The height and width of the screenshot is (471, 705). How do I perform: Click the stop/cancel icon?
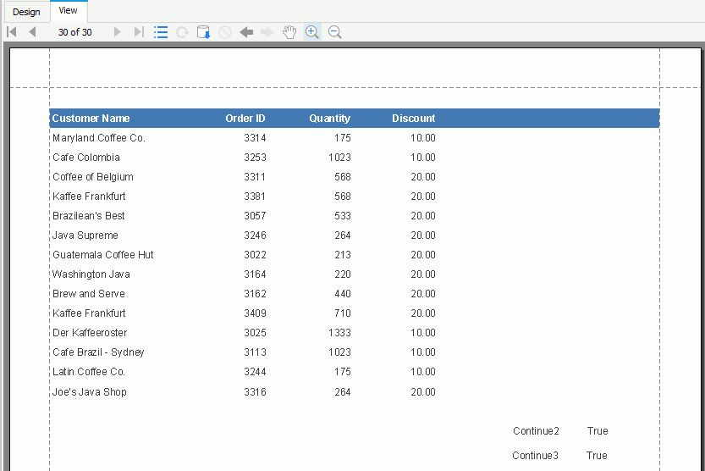pos(225,32)
